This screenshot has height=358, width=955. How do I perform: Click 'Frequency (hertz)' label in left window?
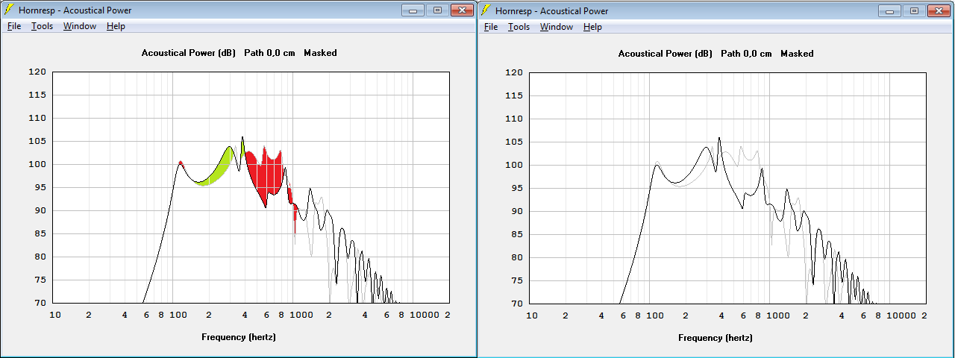pos(239,336)
